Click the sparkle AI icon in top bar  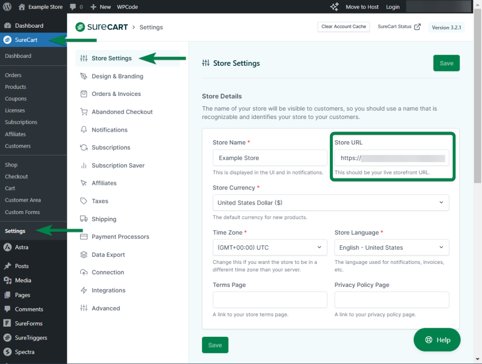coord(334,7)
